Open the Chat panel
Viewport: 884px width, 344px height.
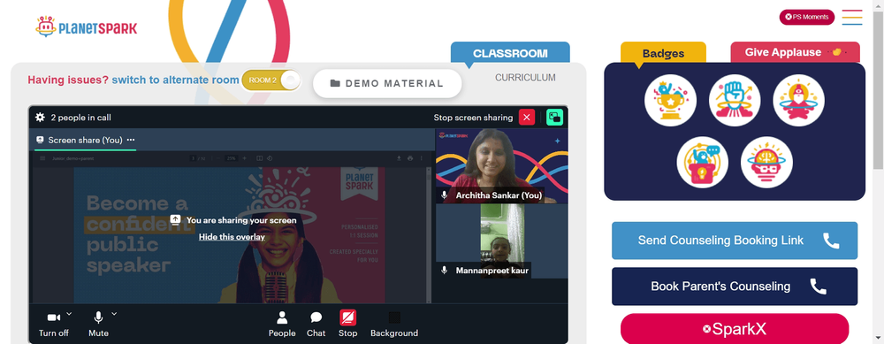(x=316, y=325)
